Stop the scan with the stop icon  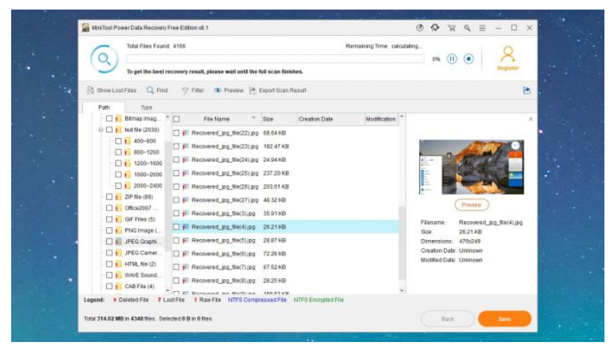[x=469, y=58]
